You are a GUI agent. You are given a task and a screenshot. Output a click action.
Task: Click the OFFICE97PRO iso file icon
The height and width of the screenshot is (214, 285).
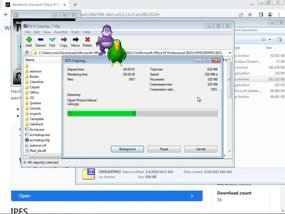(89, 174)
